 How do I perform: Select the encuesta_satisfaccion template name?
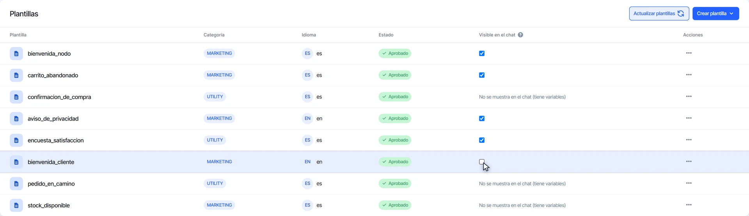coord(55,140)
